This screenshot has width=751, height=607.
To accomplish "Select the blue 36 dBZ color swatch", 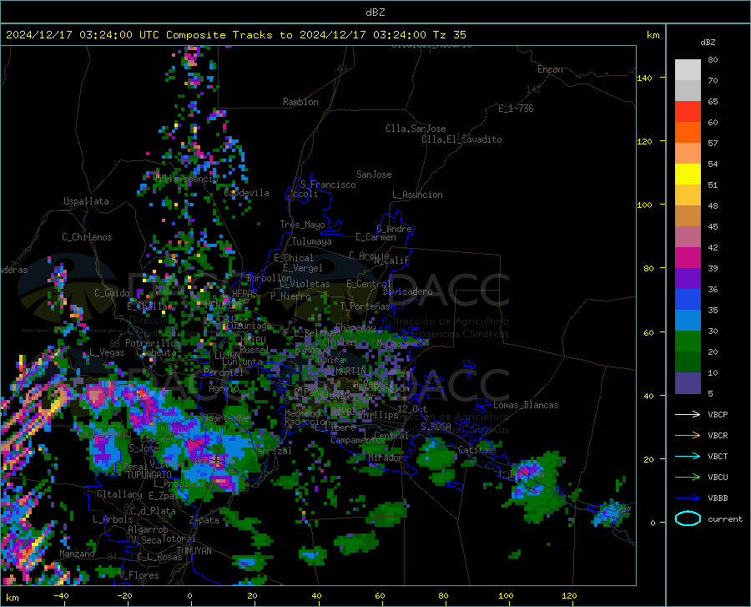I will pyautogui.click(x=688, y=300).
